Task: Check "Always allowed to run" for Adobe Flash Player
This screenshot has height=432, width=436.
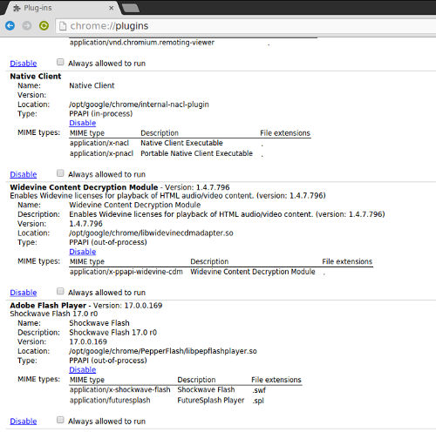Action: click(x=60, y=420)
